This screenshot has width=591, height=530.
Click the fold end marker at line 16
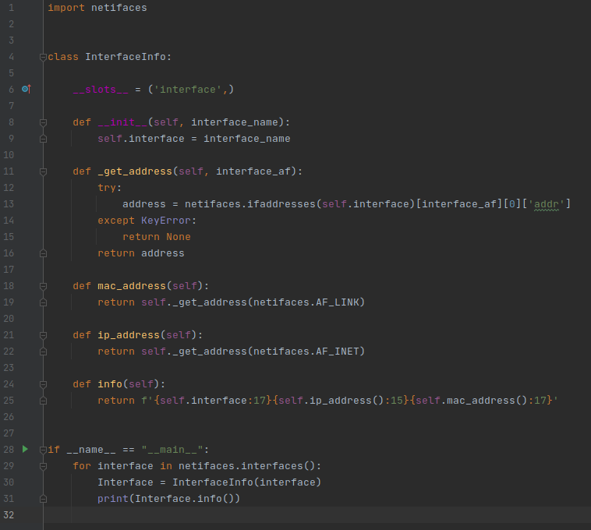pyautogui.click(x=43, y=253)
